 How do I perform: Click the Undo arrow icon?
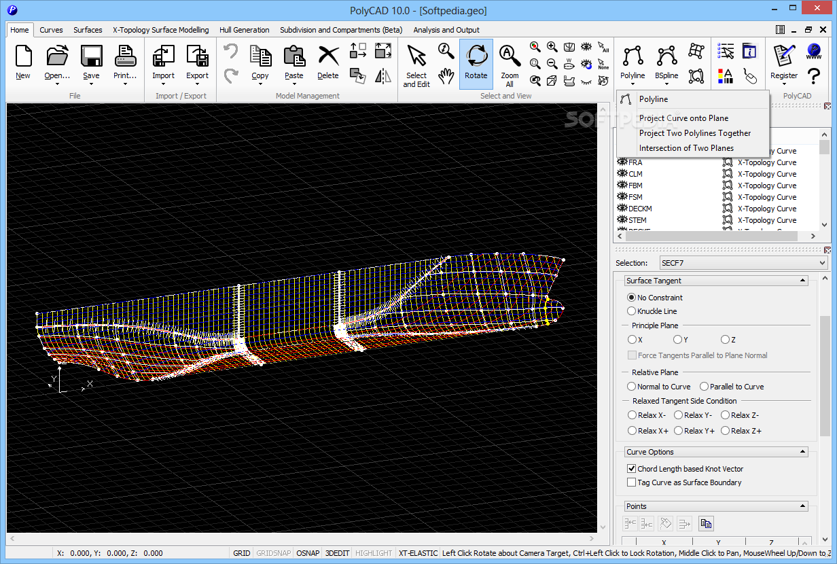[x=231, y=52]
